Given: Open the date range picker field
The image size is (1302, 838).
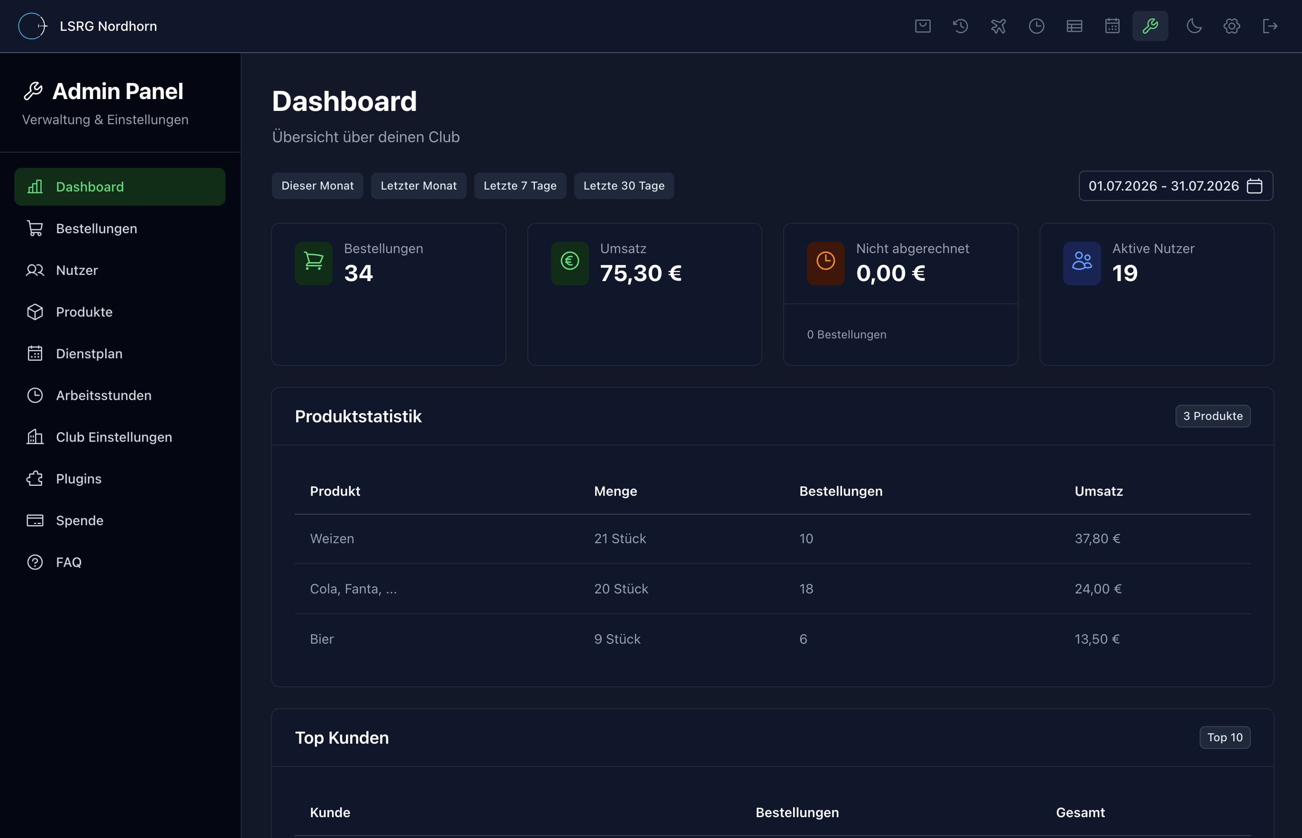Looking at the screenshot, I should (x=1176, y=186).
